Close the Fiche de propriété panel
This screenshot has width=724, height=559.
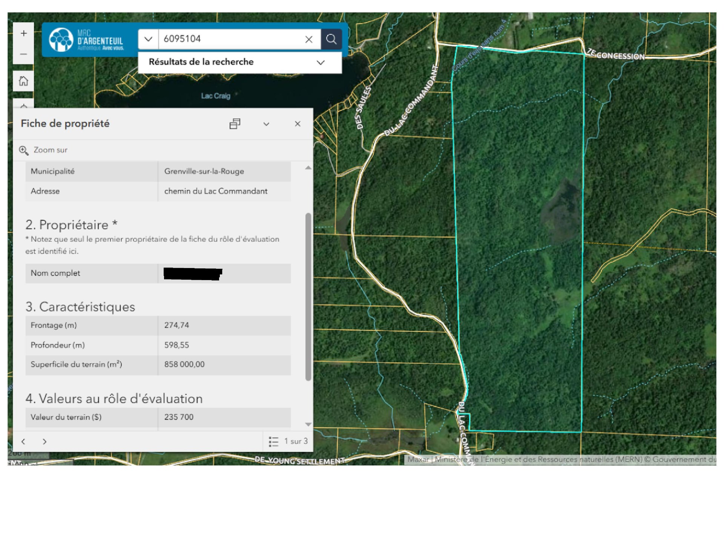click(x=298, y=124)
